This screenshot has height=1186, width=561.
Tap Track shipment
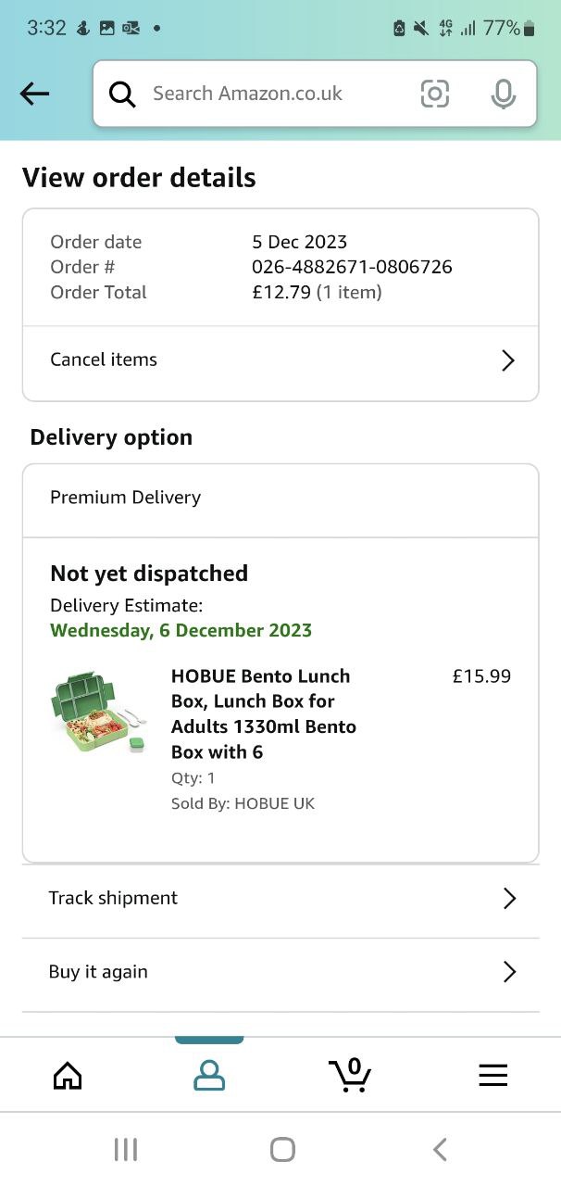pos(113,898)
